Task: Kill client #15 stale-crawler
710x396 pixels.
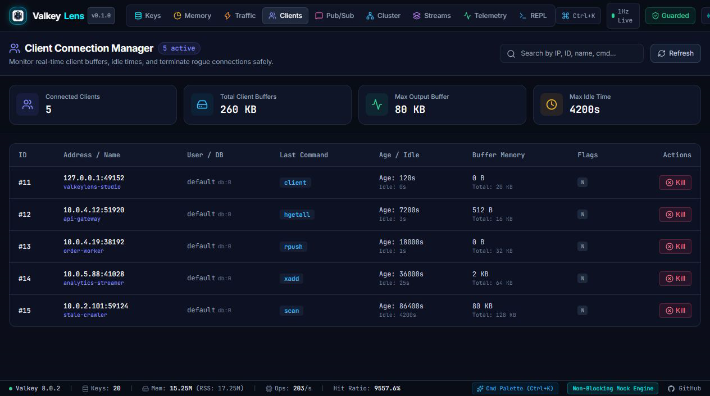Action: (x=675, y=311)
